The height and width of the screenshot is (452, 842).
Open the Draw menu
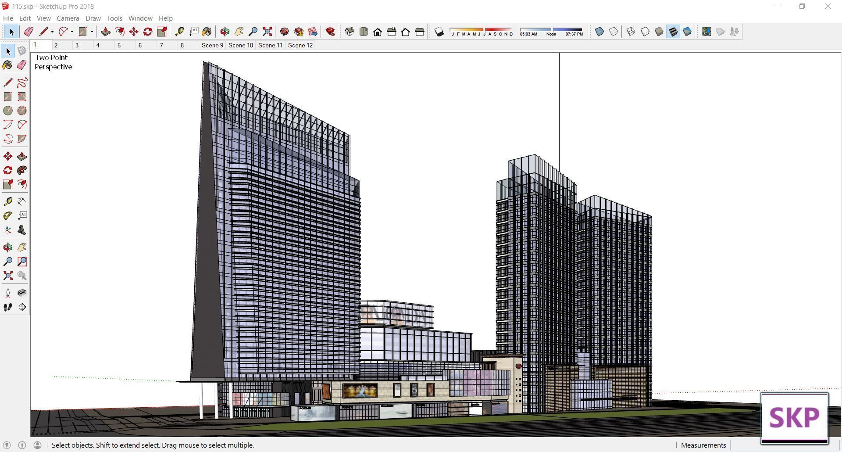click(x=93, y=18)
